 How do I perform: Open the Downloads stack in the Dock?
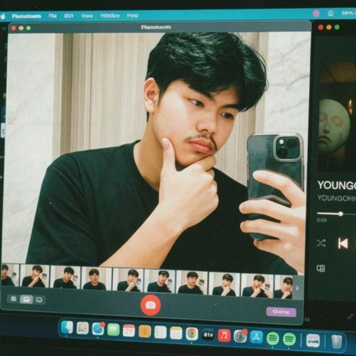tap(313, 340)
